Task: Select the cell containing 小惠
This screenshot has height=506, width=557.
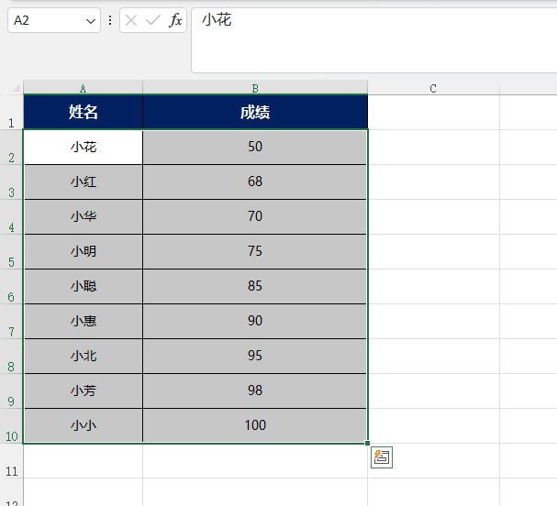Action: pos(83,321)
